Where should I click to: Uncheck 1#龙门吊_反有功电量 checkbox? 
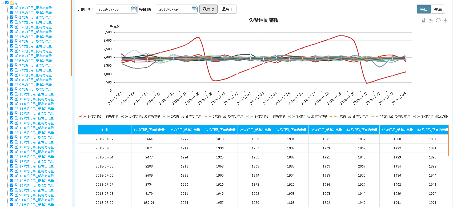(x=12, y=12)
